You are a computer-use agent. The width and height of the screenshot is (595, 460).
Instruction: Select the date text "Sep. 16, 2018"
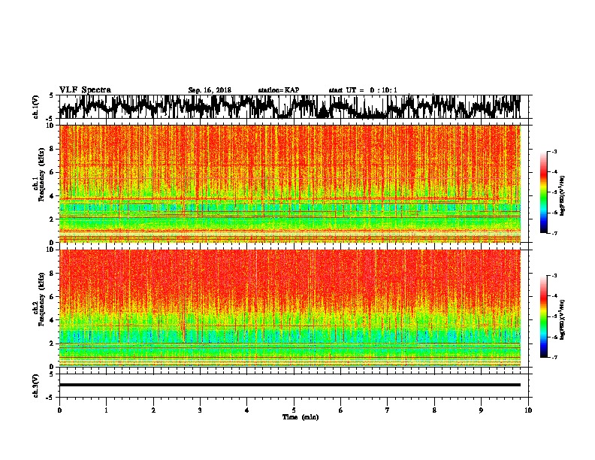point(210,90)
